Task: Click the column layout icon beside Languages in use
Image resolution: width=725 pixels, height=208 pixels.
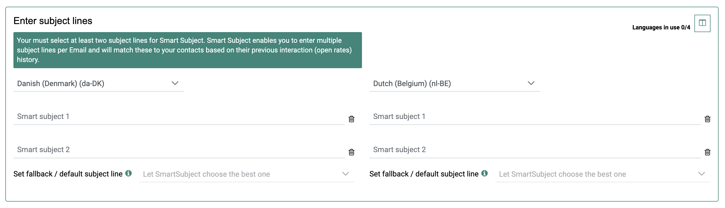Action: point(702,23)
